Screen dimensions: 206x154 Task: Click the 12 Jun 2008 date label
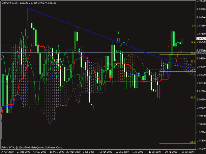106,152
